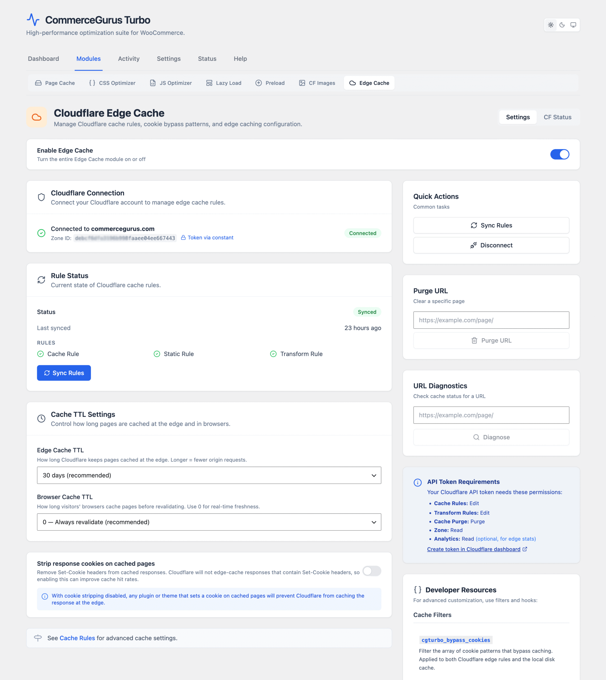Switch to Page Cache module
The width and height of the screenshot is (606, 680).
point(55,83)
